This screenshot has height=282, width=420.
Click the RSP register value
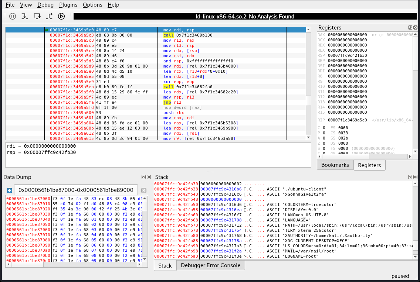(348, 55)
